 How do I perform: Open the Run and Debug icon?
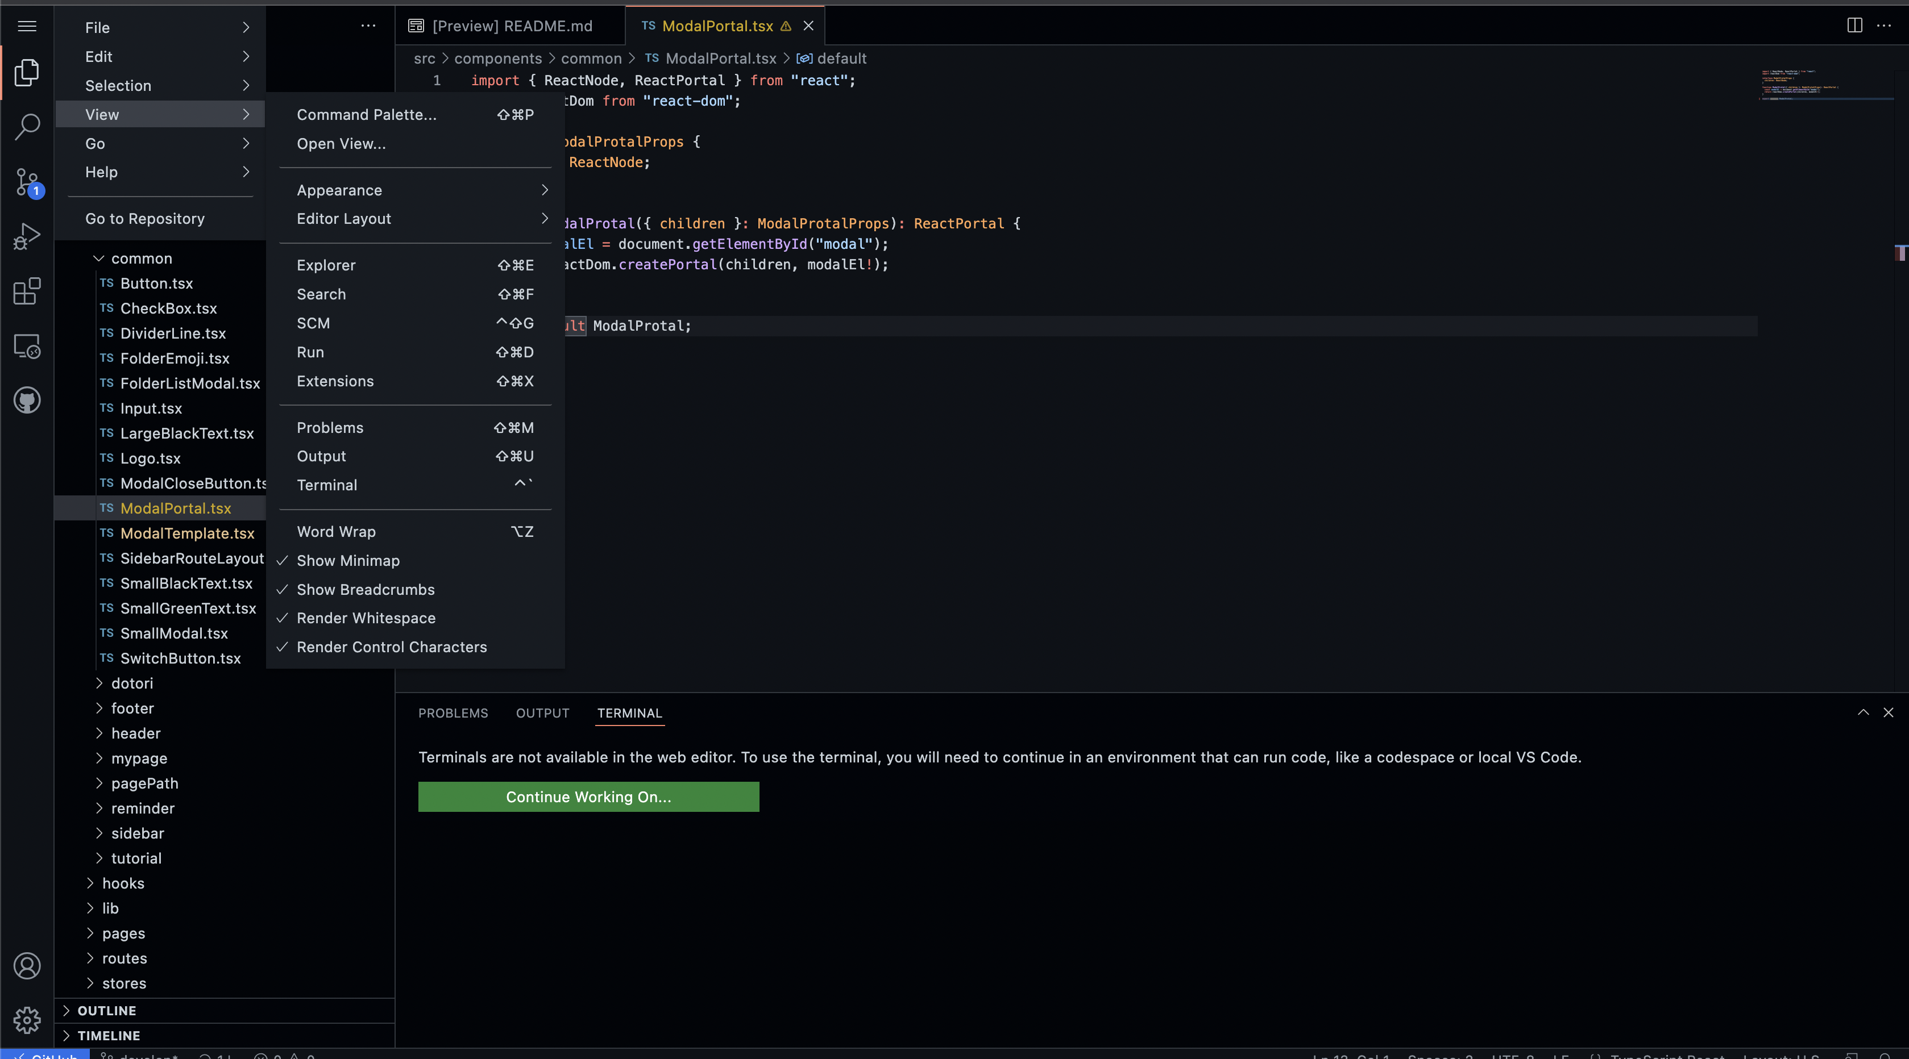click(27, 237)
